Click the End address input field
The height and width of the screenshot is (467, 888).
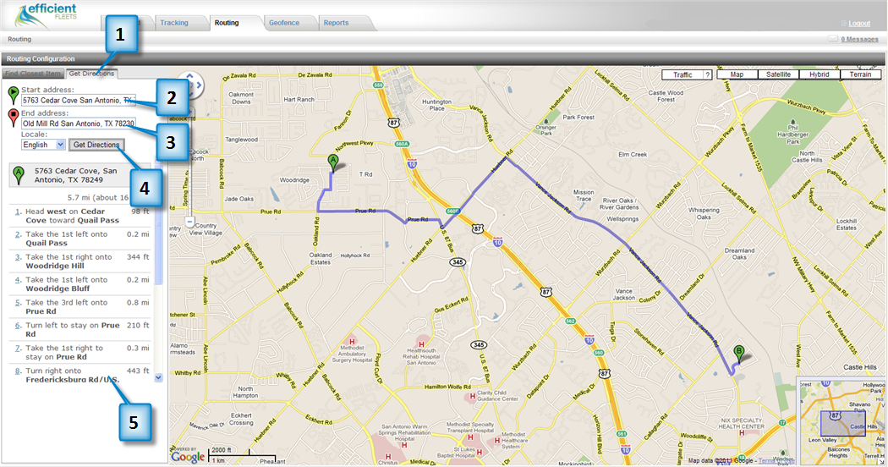[x=79, y=124]
